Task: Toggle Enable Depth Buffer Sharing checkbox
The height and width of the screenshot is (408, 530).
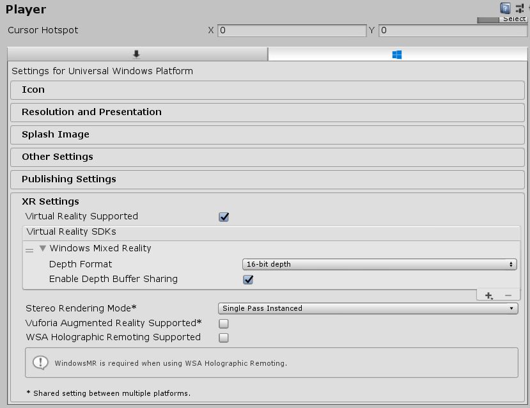Action: (248, 279)
